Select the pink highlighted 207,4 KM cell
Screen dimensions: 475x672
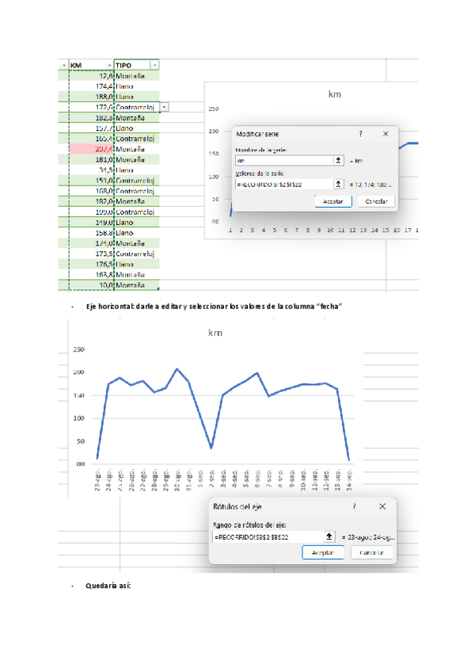tap(92, 149)
